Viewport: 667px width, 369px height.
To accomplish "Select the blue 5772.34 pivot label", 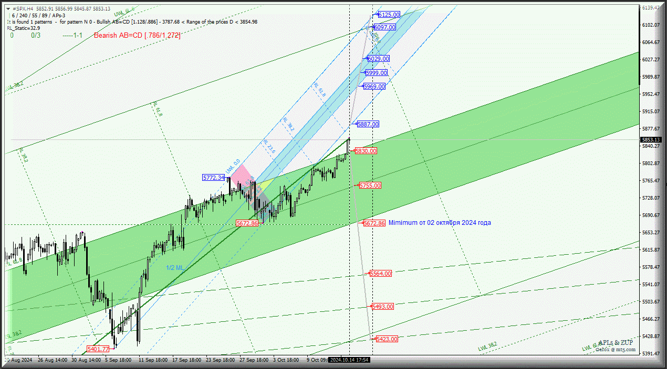I will click(x=214, y=178).
